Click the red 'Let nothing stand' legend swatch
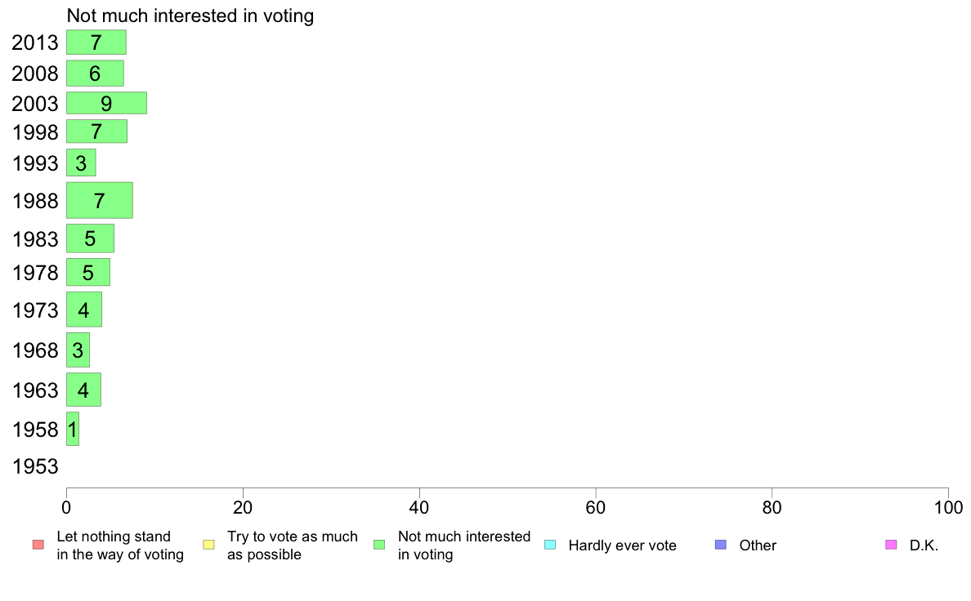 tap(38, 545)
